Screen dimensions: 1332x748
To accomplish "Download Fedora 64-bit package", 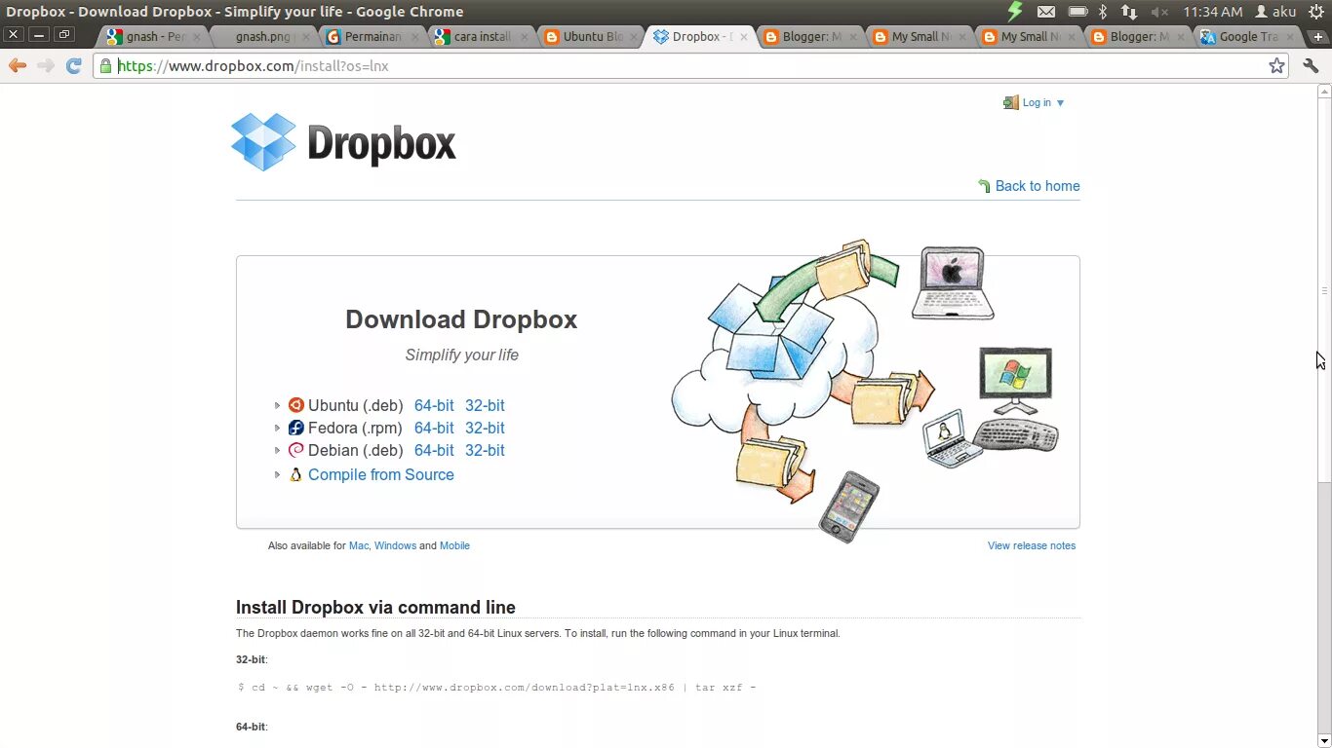I will [434, 428].
